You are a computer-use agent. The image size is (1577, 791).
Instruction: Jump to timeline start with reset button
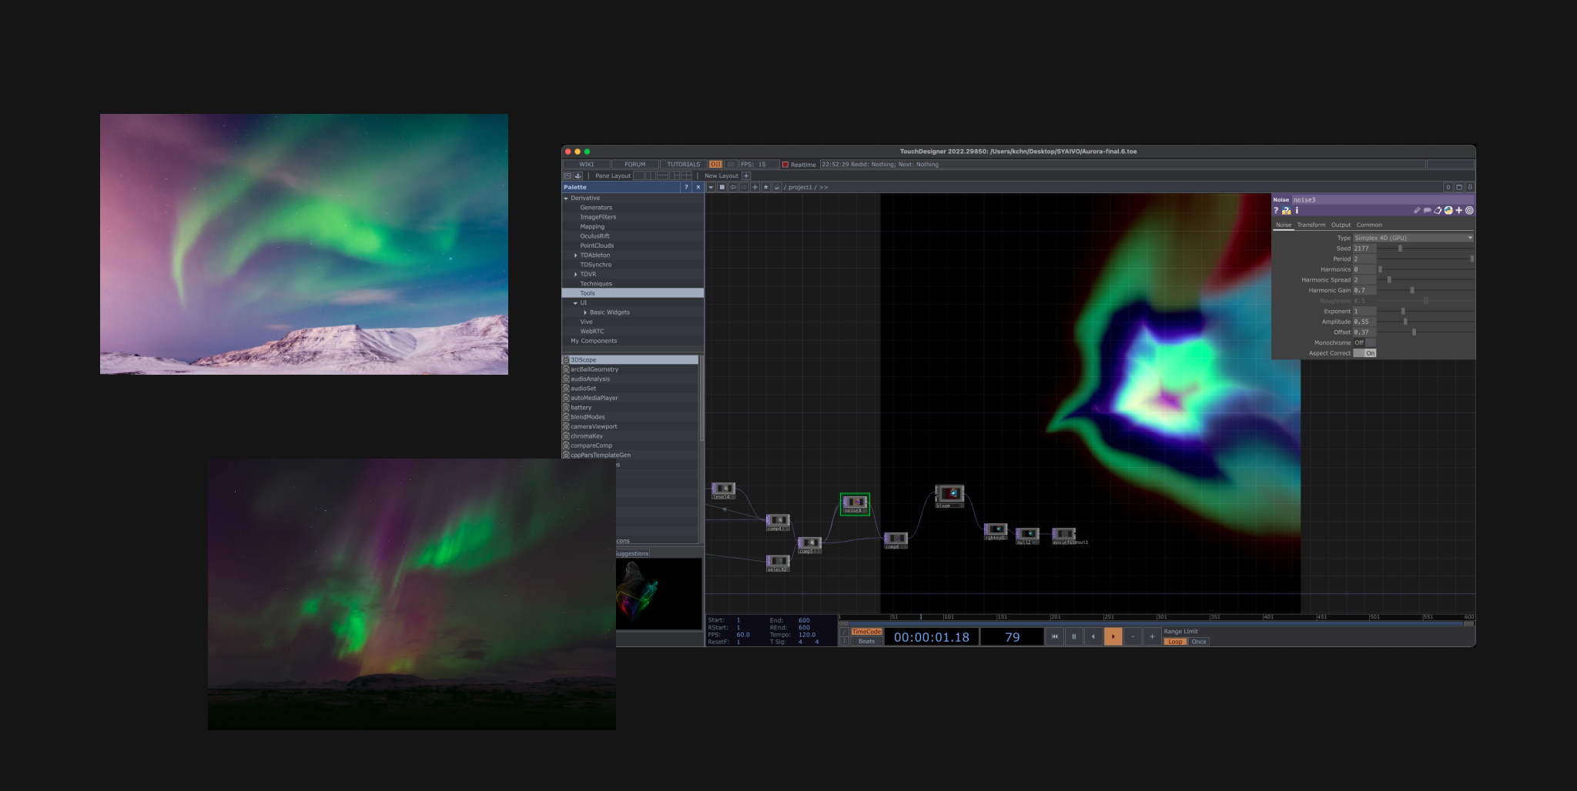tap(1054, 636)
